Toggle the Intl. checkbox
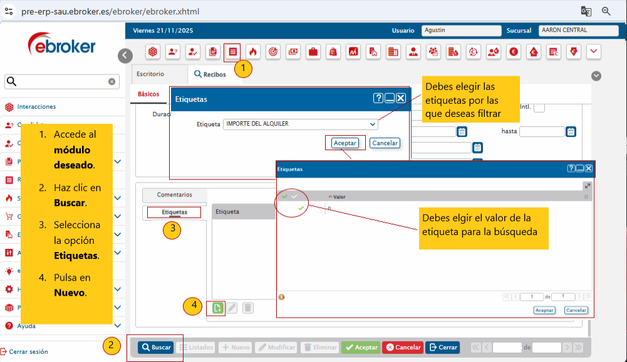 click(x=539, y=108)
